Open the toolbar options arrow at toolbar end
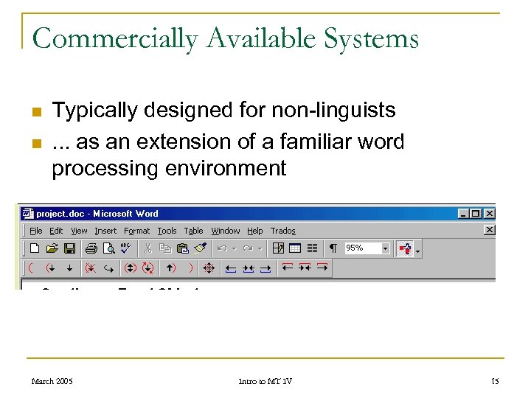 [x=418, y=251]
